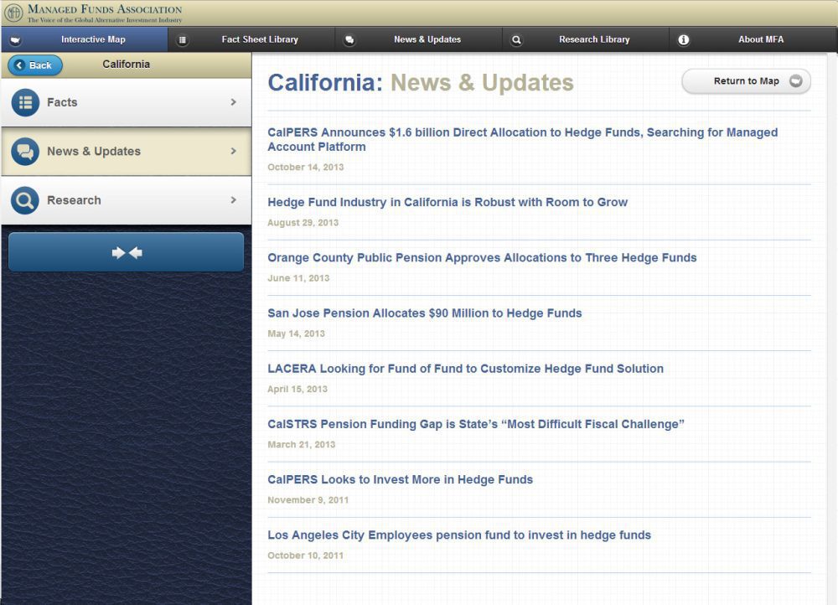Click the March 21, 2013 date

302,445
